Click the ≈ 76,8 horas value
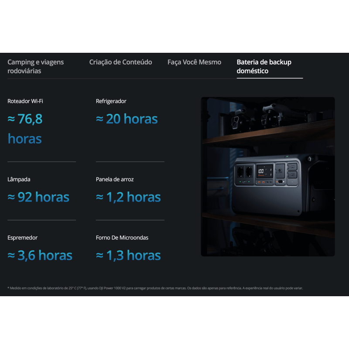349x349 pixels. pyautogui.click(x=25, y=129)
